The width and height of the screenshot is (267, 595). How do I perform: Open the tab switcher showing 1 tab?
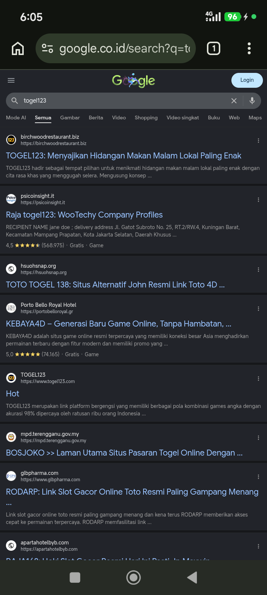(213, 48)
